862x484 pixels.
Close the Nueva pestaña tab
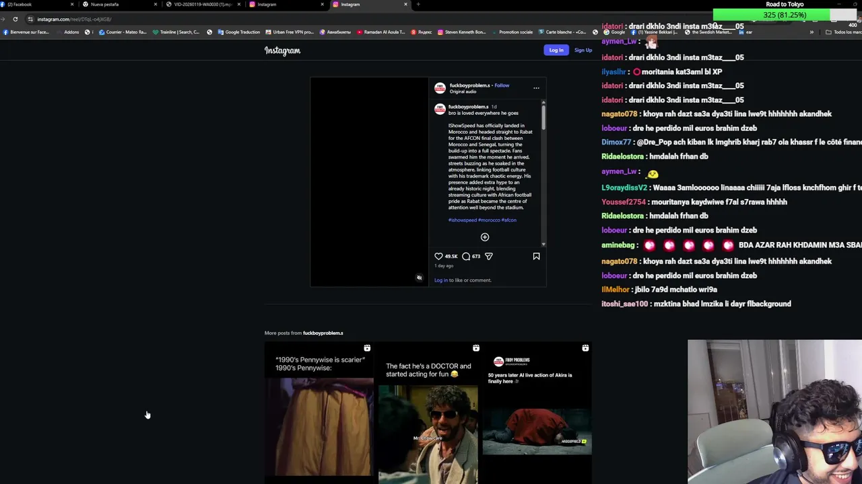pos(156,4)
